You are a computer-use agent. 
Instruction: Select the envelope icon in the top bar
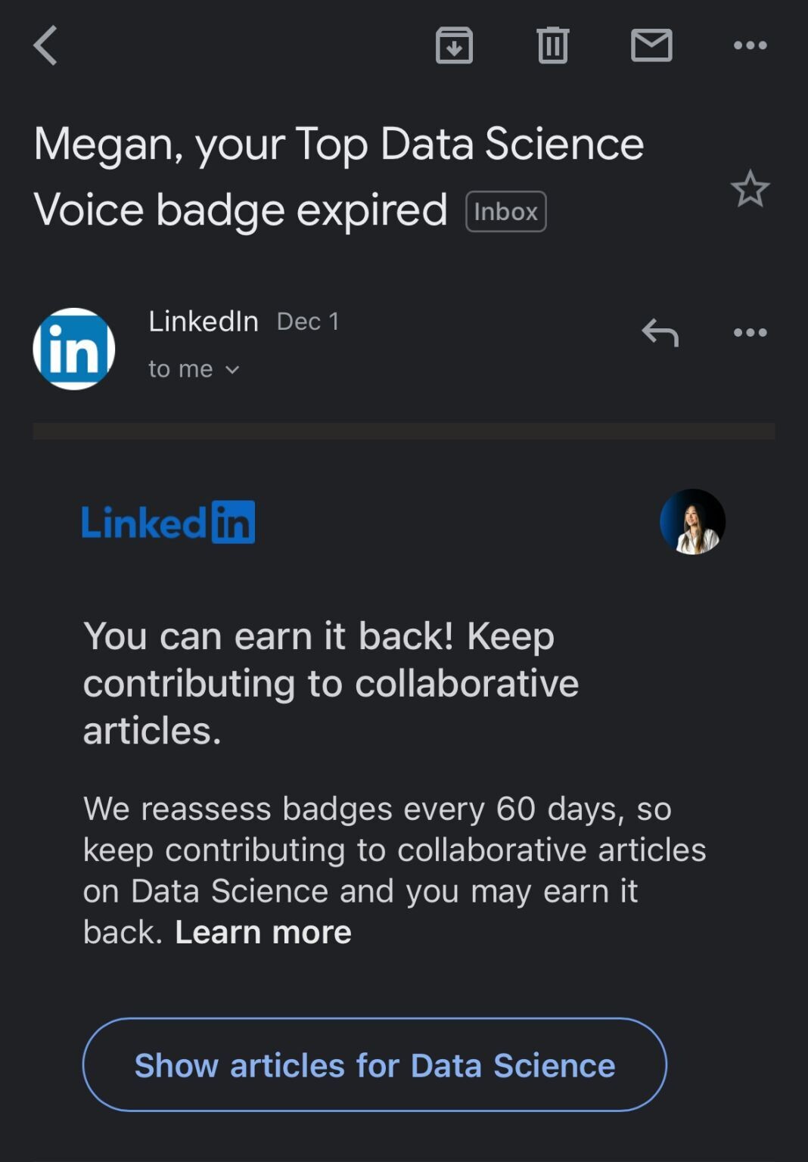pyautogui.click(x=651, y=45)
